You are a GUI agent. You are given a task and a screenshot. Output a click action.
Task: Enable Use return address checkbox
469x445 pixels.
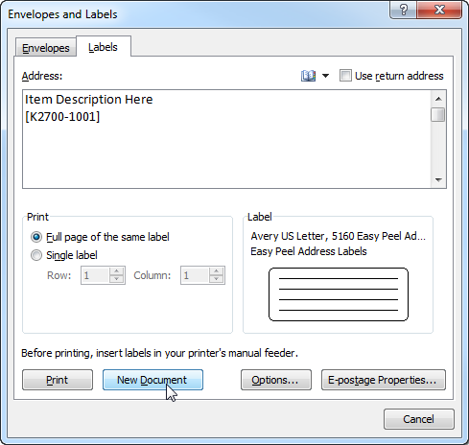tap(345, 76)
